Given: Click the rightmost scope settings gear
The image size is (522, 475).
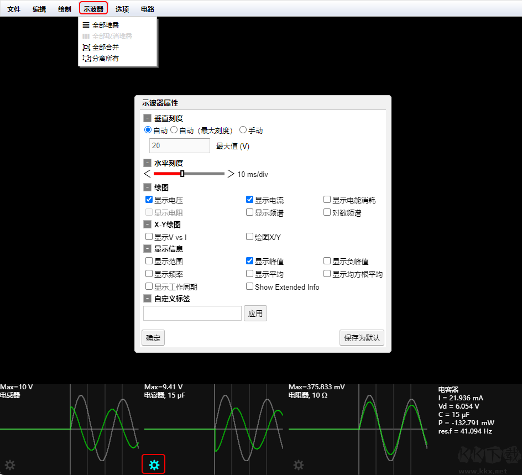Looking at the screenshot, I should coord(299,465).
